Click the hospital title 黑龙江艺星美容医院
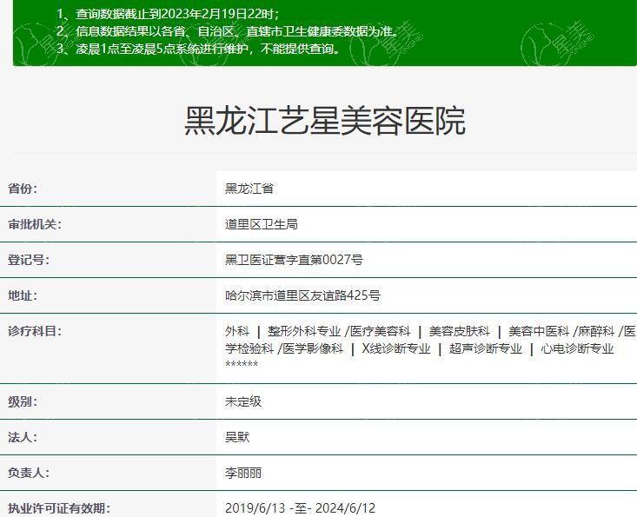 click(324, 121)
